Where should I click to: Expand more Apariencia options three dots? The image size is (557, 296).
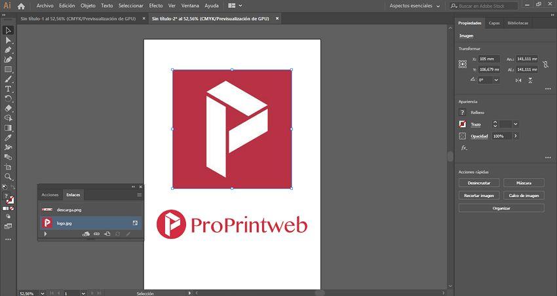(548, 158)
